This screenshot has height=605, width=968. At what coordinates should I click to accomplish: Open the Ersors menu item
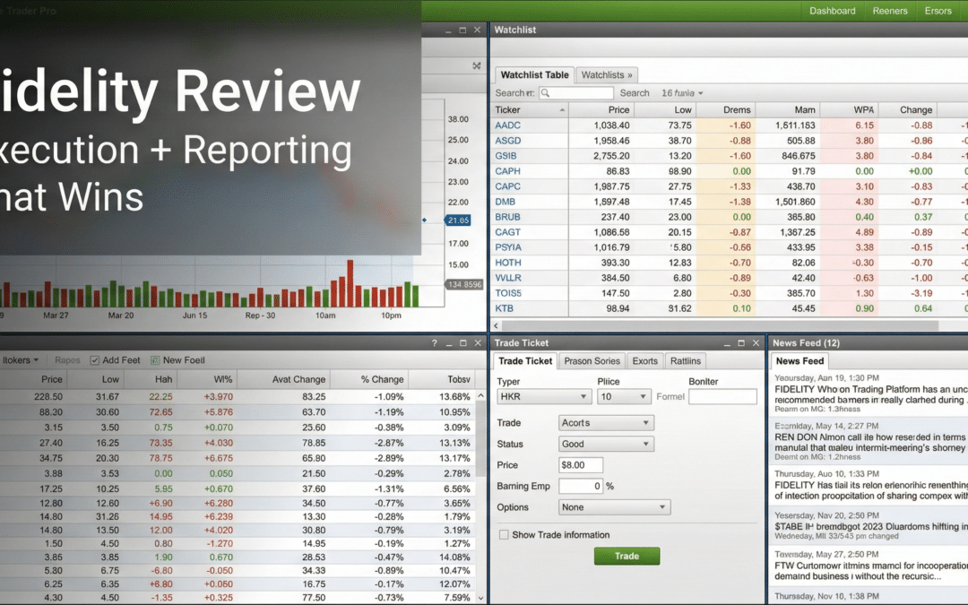pyautogui.click(x=938, y=11)
